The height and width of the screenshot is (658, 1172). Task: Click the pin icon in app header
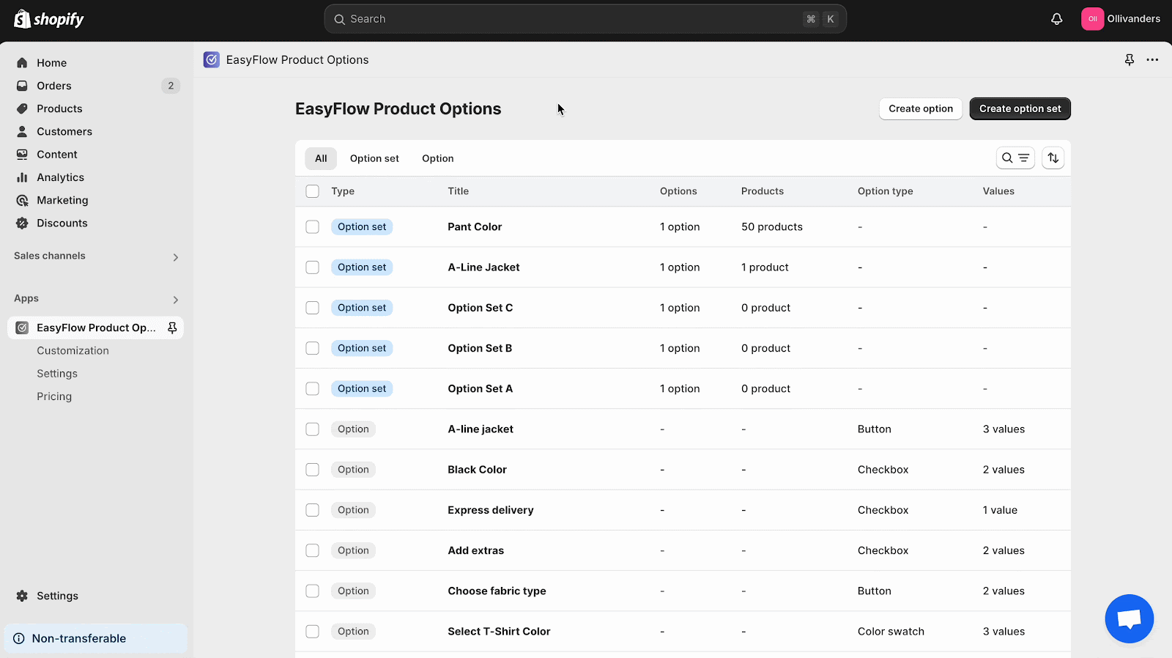pyautogui.click(x=1130, y=60)
